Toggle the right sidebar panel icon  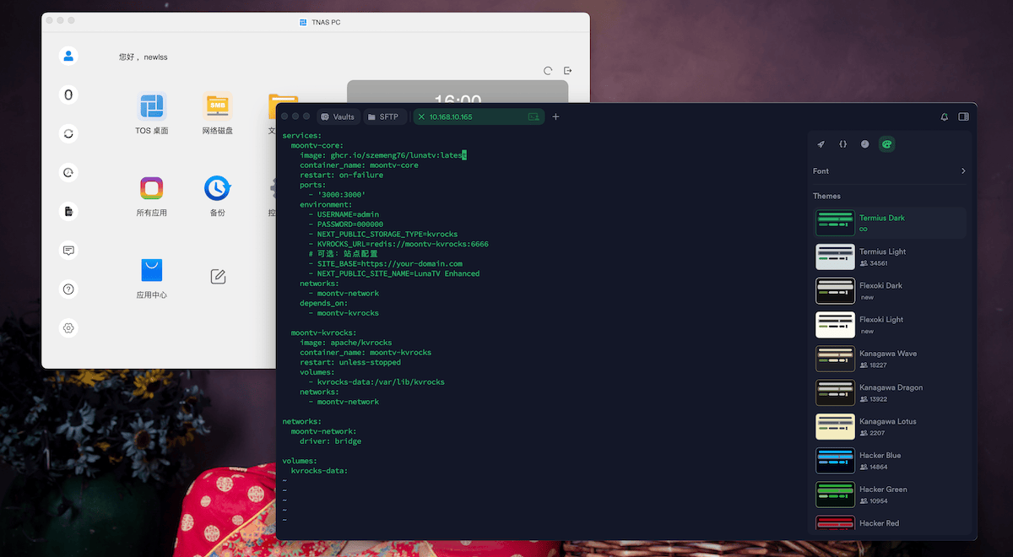963,117
